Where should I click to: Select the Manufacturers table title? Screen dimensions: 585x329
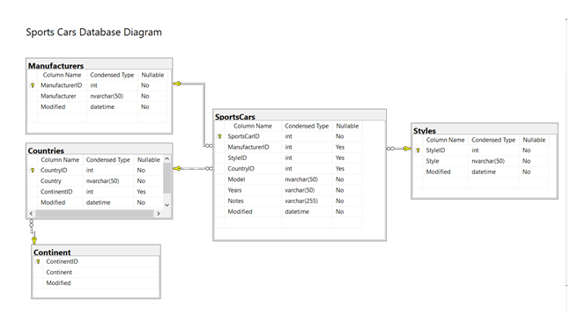[x=56, y=66]
